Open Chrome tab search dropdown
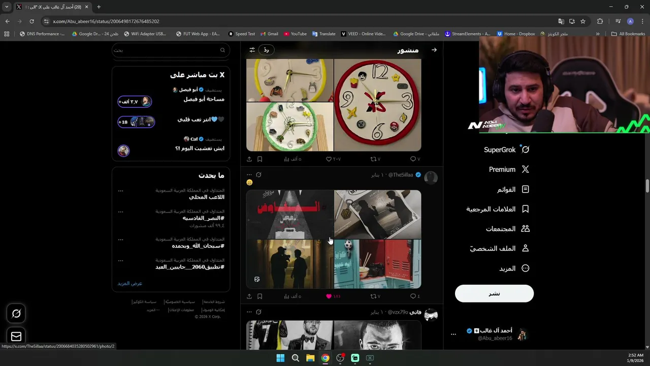 7,7
